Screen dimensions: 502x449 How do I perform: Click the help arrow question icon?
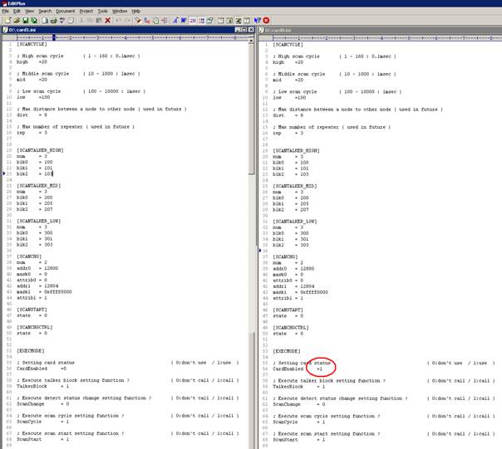tap(256, 19)
